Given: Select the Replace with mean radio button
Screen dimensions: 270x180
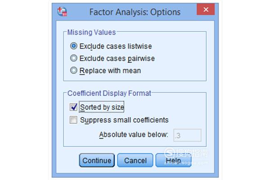Looking at the screenshot, I should tap(74, 71).
